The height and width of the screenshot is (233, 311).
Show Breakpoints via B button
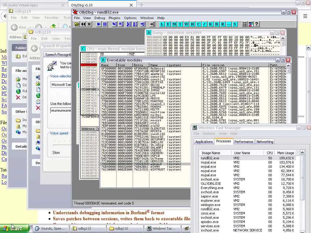217,24
